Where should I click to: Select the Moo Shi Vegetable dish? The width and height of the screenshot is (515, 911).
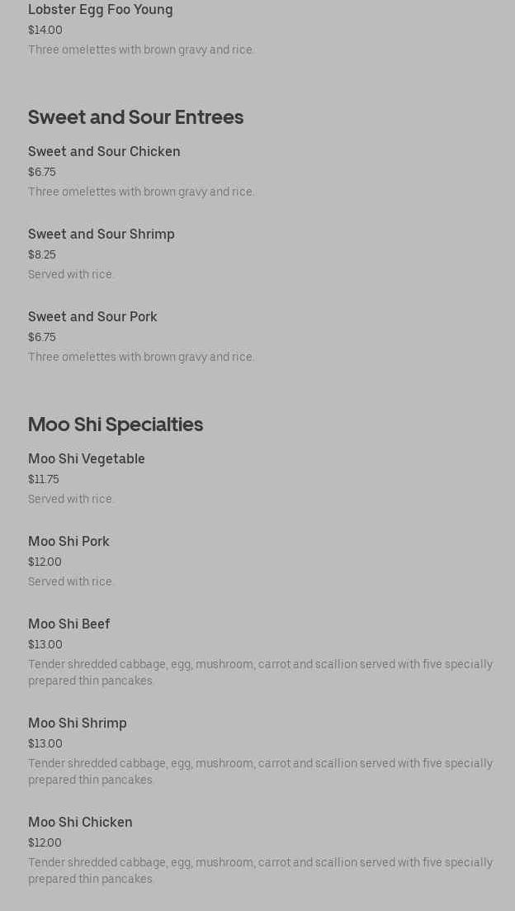click(87, 459)
